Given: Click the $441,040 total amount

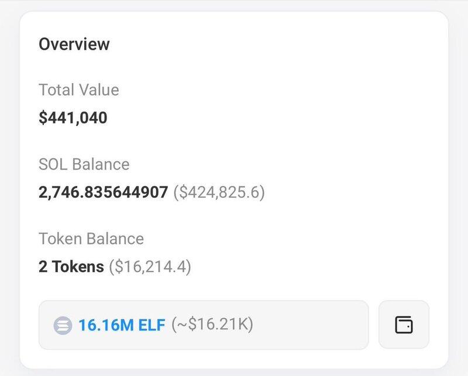Looking at the screenshot, I should click(73, 118).
